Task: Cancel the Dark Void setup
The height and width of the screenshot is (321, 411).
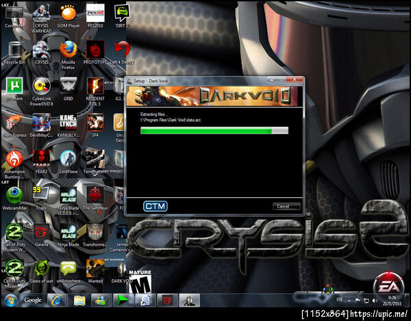Action: (286, 206)
